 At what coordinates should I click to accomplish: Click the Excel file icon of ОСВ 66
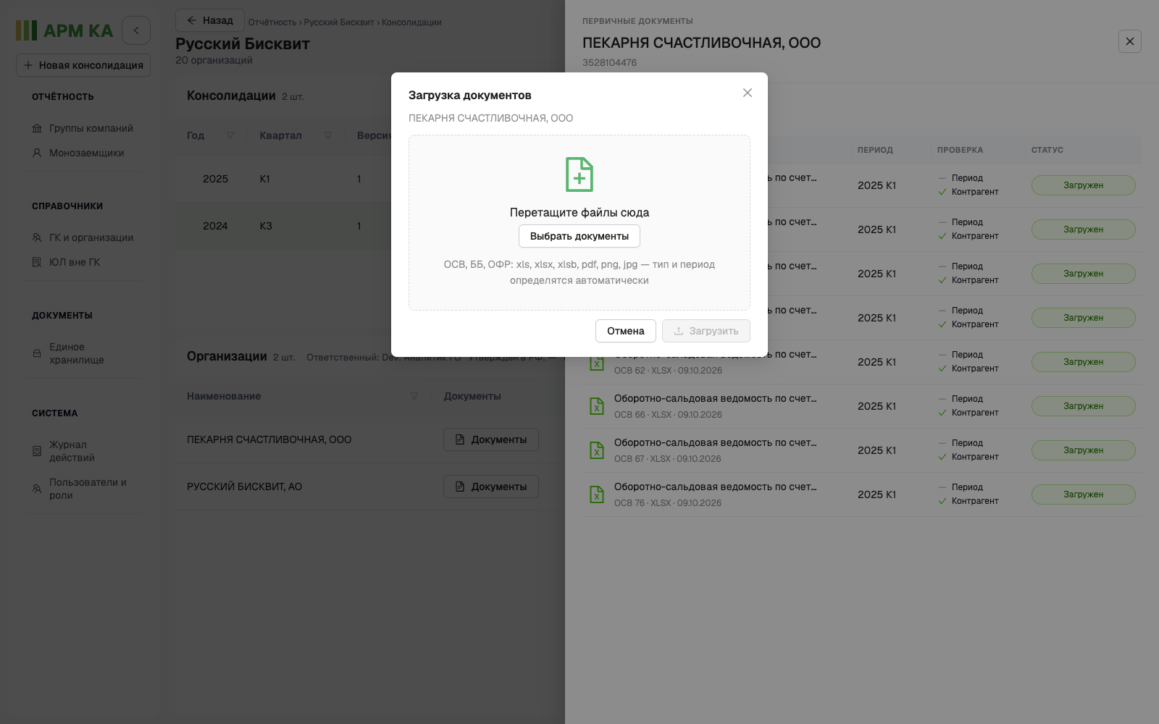pos(597,406)
